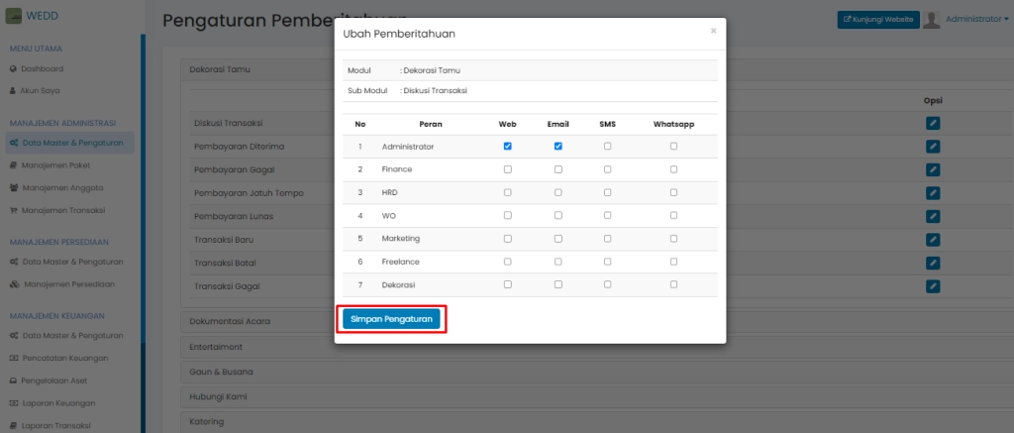Select Manajemen Transaksi menu item

[x=63, y=210]
